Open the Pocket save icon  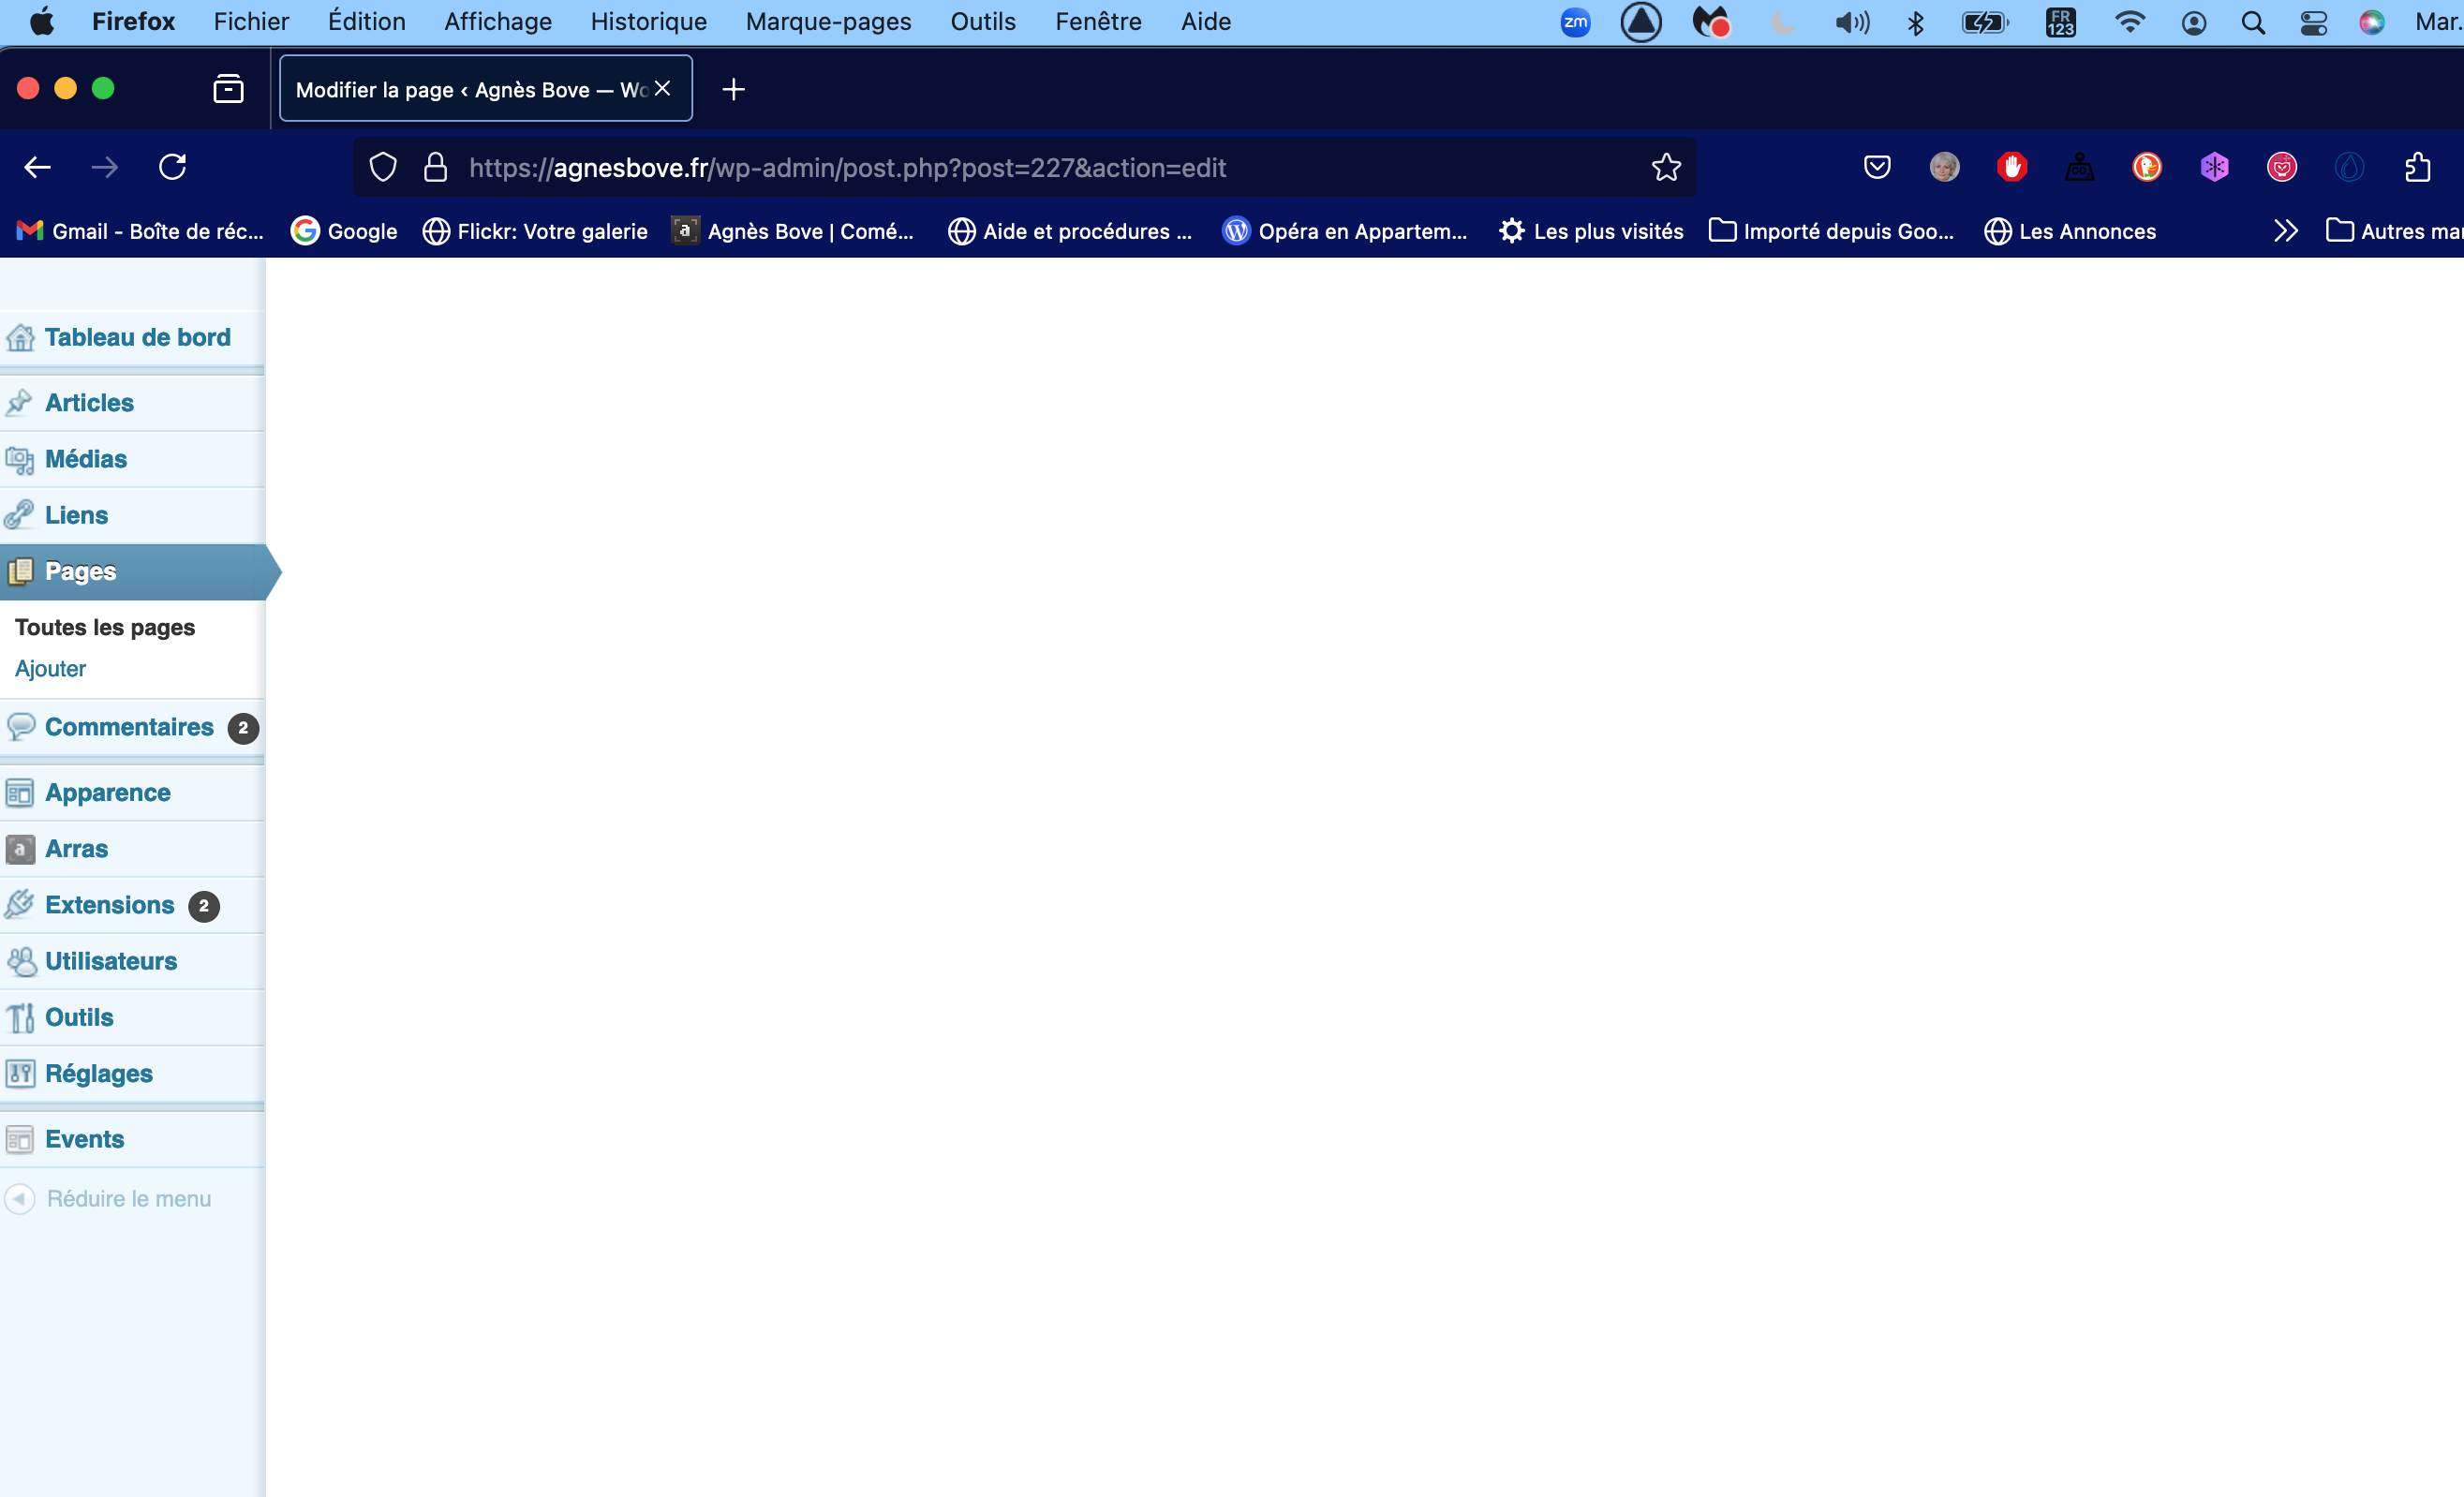[1877, 167]
